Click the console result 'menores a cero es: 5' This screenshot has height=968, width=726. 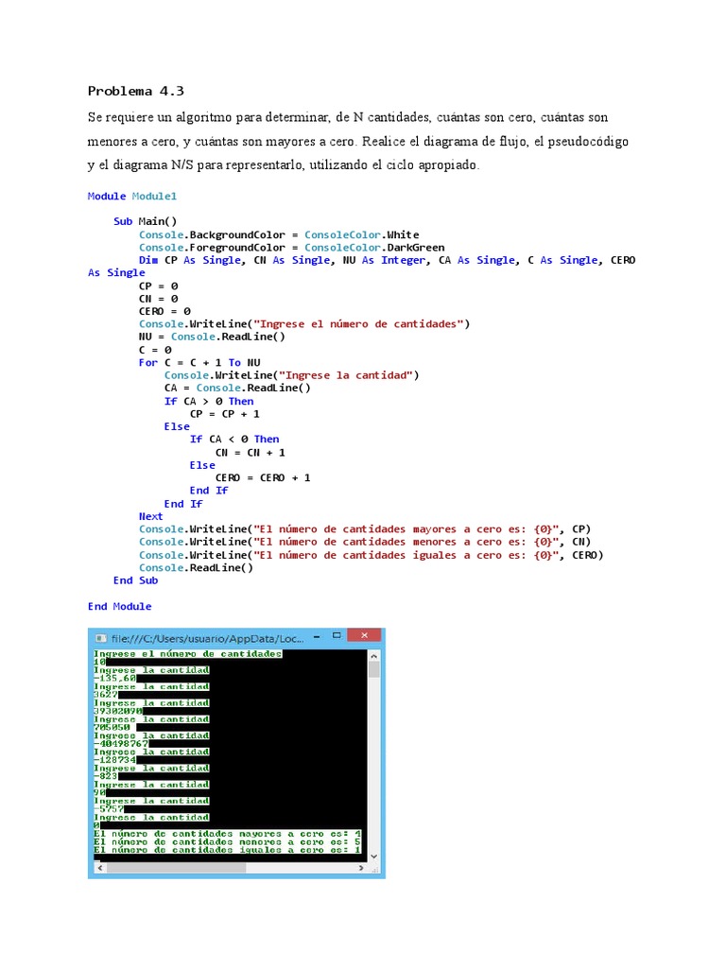pos(300,842)
